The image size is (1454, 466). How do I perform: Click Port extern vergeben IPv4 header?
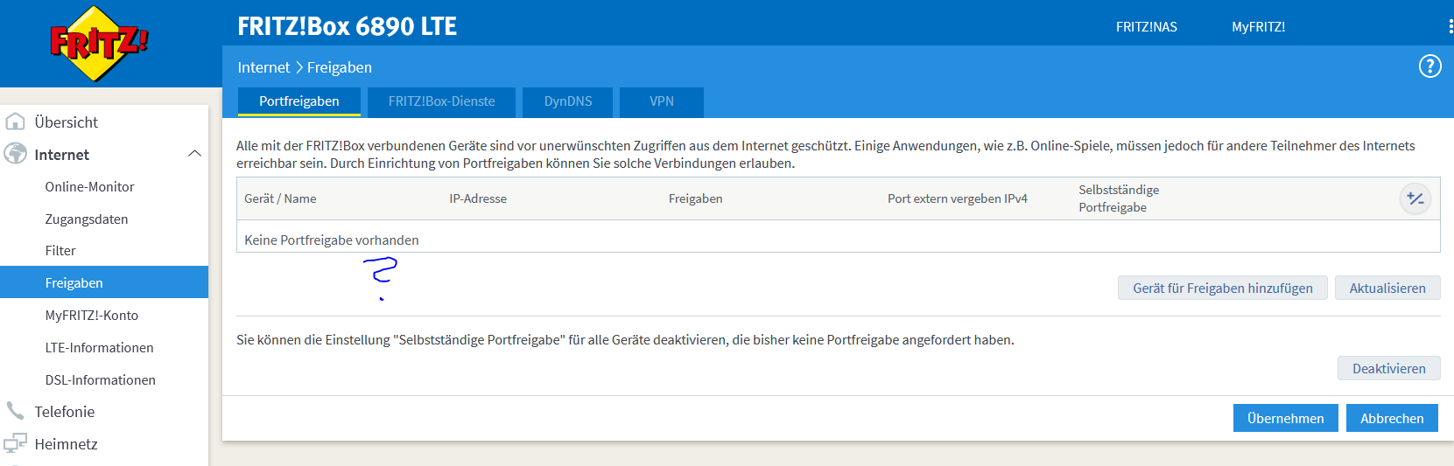958,198
